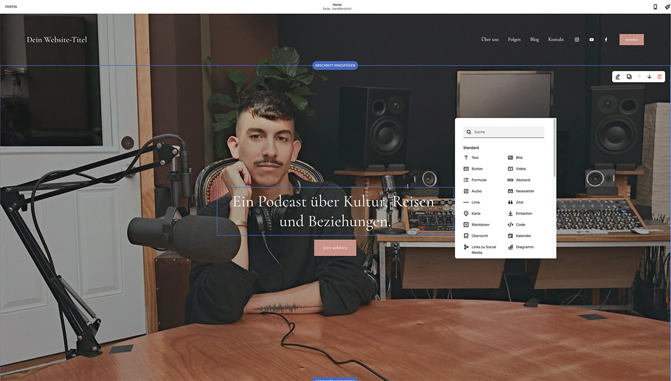Screen dimensions: 671x381
Task: Add a Kalender block
Action: 519,236
